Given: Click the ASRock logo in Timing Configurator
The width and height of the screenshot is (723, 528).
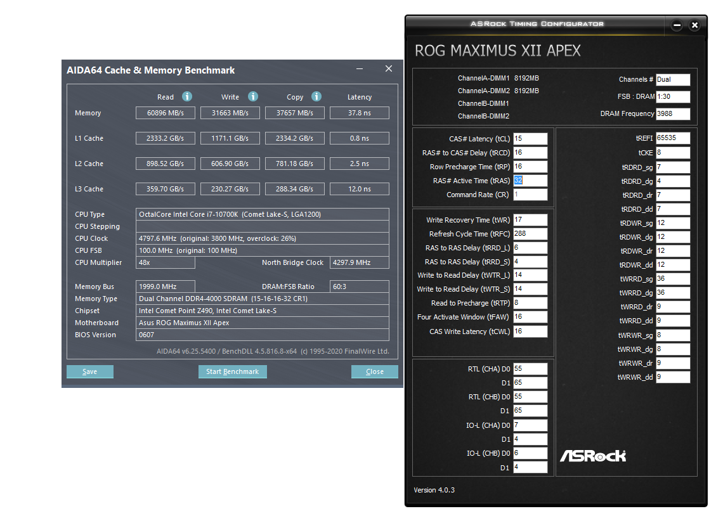Looking at the screenshot, I should (593, 456).
